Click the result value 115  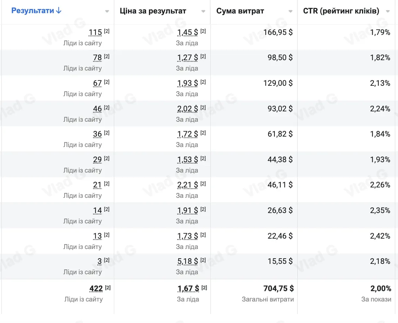tap(95, 33)
